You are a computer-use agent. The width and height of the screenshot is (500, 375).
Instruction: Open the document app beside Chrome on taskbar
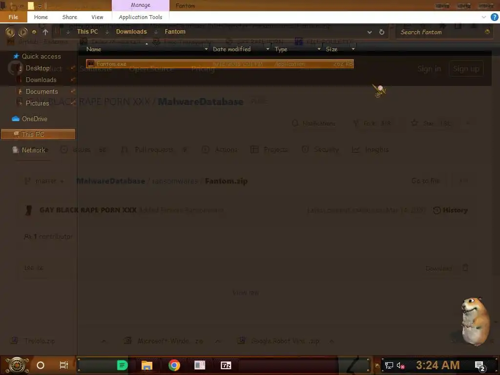(x=200, y=365)
